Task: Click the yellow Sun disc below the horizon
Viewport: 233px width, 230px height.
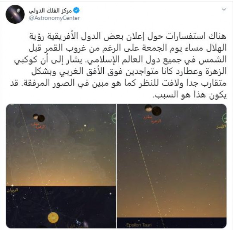Action: click(53, 218)
